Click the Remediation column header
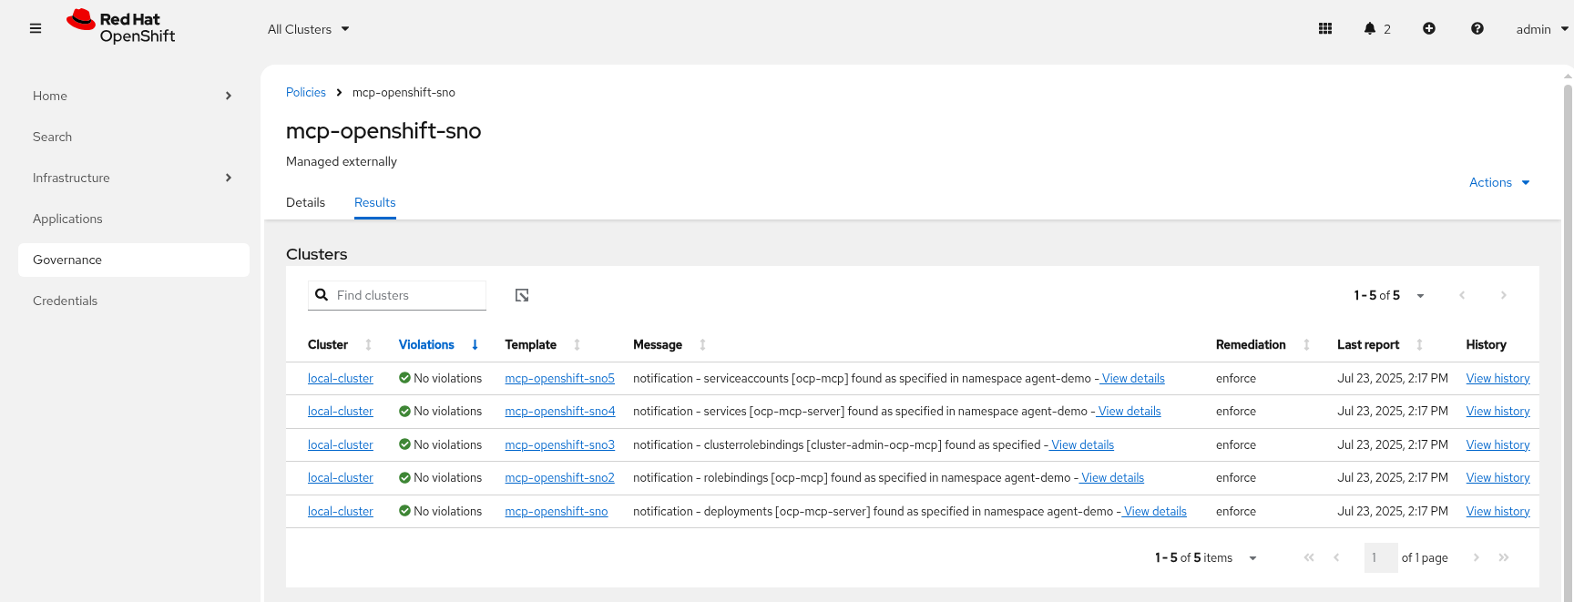1574x602 pixels. click(x=1251, y=344)
